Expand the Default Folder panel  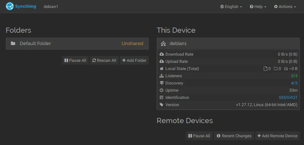tap(77, 44)
